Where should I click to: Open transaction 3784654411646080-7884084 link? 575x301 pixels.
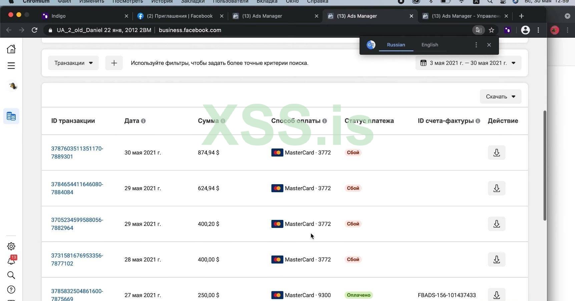tap(77, 188)
